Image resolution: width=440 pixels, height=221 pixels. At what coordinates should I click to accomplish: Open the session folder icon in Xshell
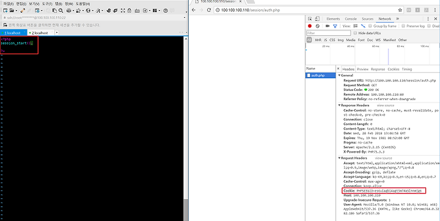point(12,10)
